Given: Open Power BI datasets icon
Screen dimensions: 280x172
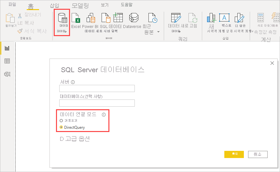Looking at the screenshot, I should point(91,18).
